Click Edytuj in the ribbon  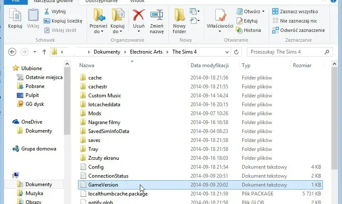tap(247, 21)
